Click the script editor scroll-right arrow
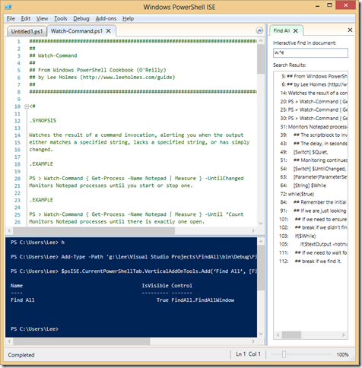 pyautogui.click(x=253, y=230)
